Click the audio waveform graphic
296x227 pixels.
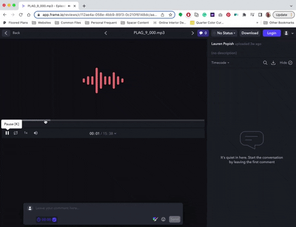click(103, 80)
